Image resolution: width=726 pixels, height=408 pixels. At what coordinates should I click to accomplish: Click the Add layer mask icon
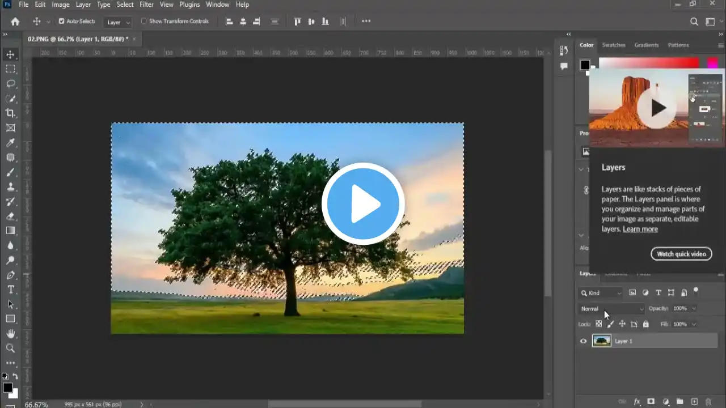(x=651, y=401)
